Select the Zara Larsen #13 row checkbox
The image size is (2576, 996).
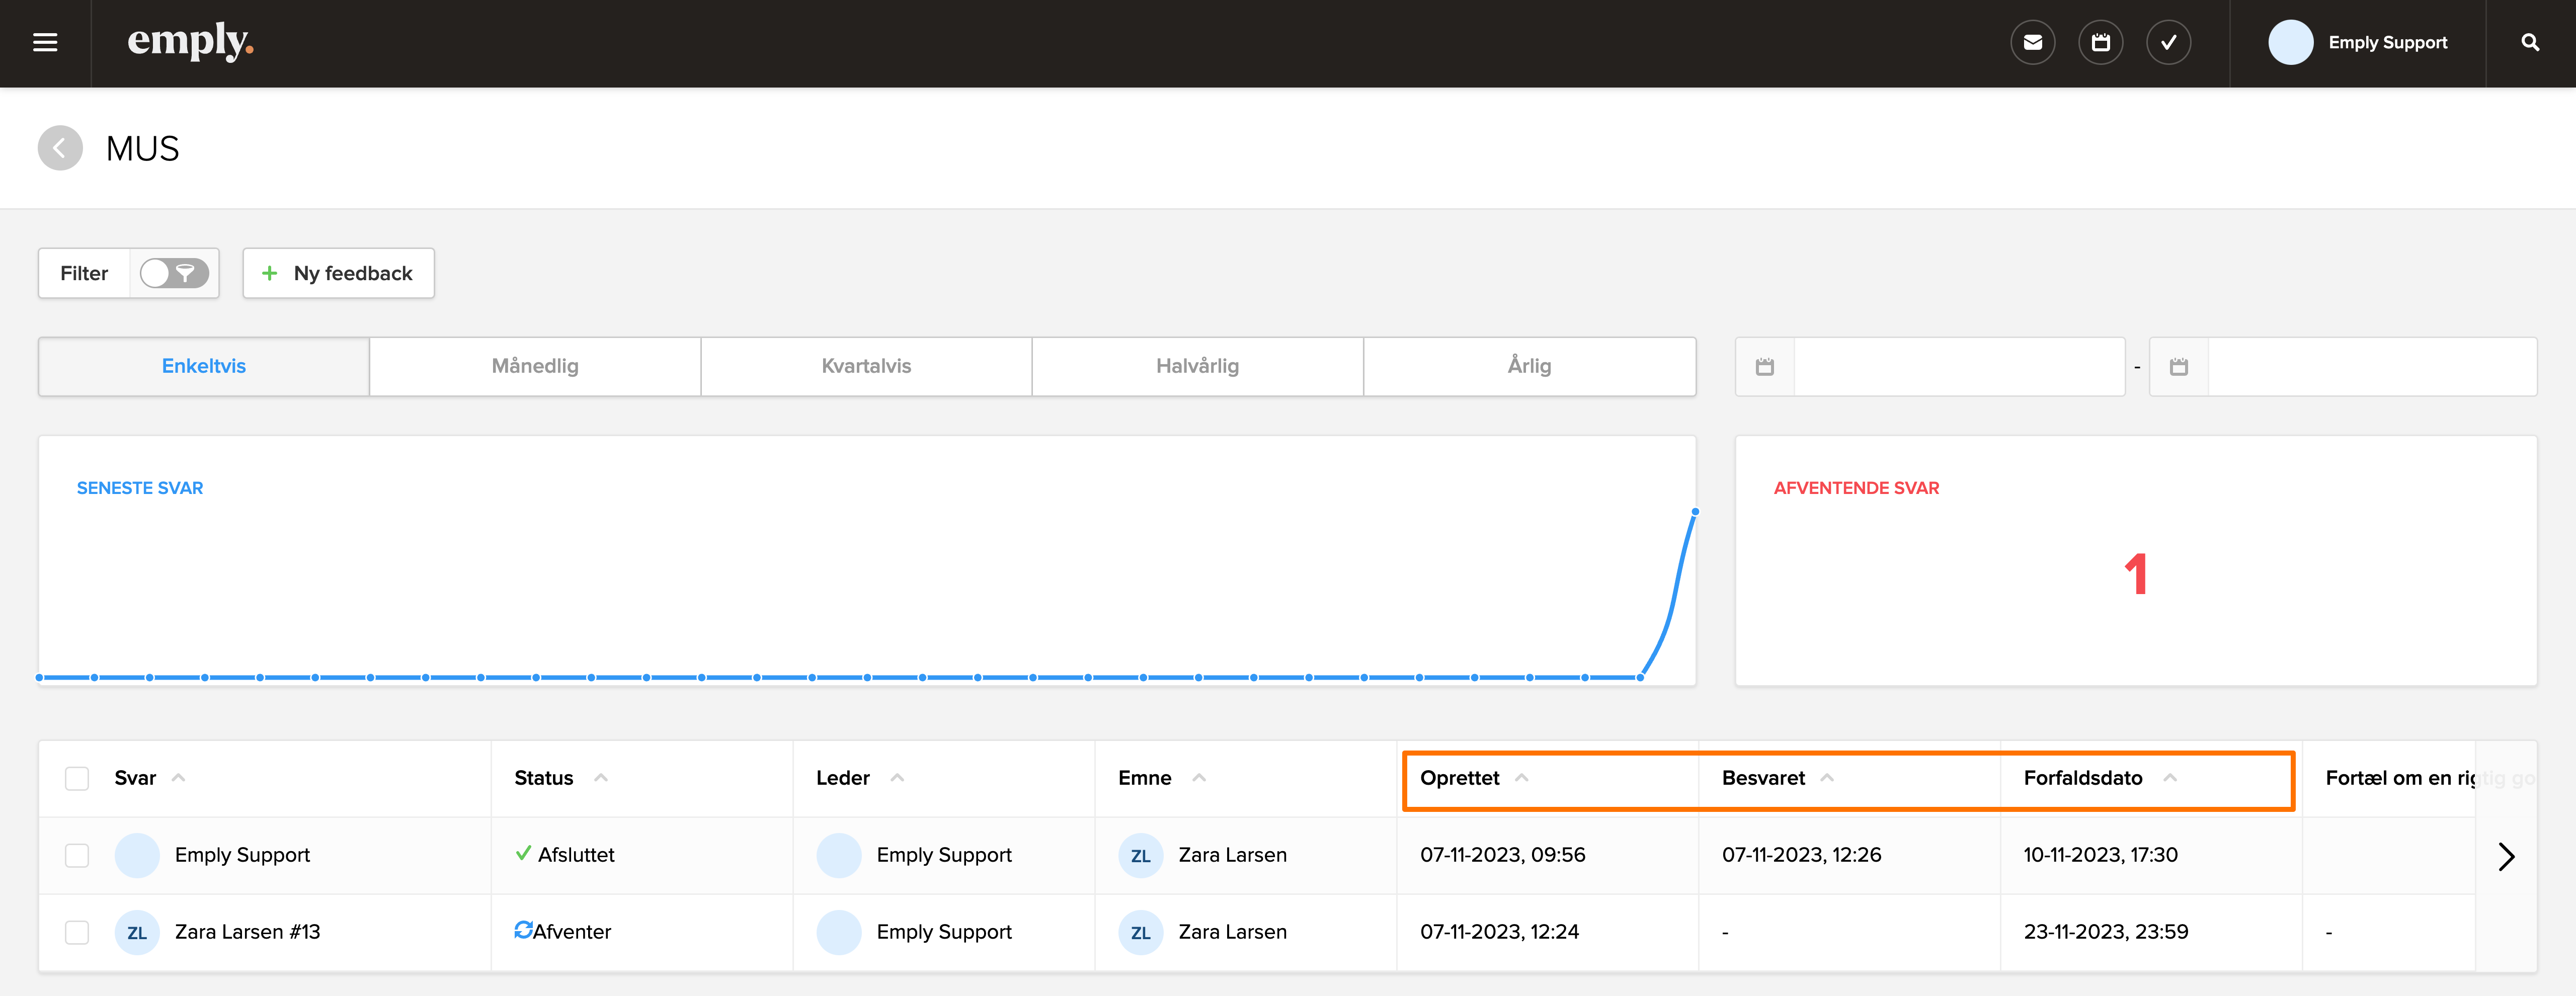tap(77, 932)
